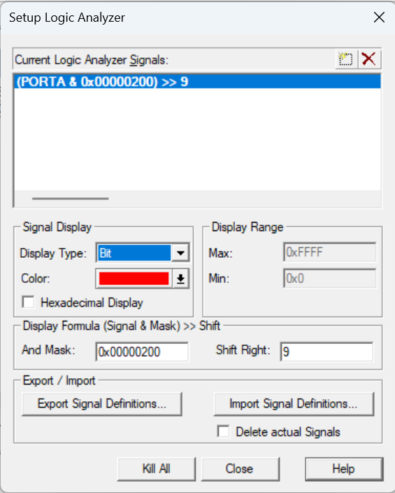Open Help for the Logic Analyzer

click(344, 468)
